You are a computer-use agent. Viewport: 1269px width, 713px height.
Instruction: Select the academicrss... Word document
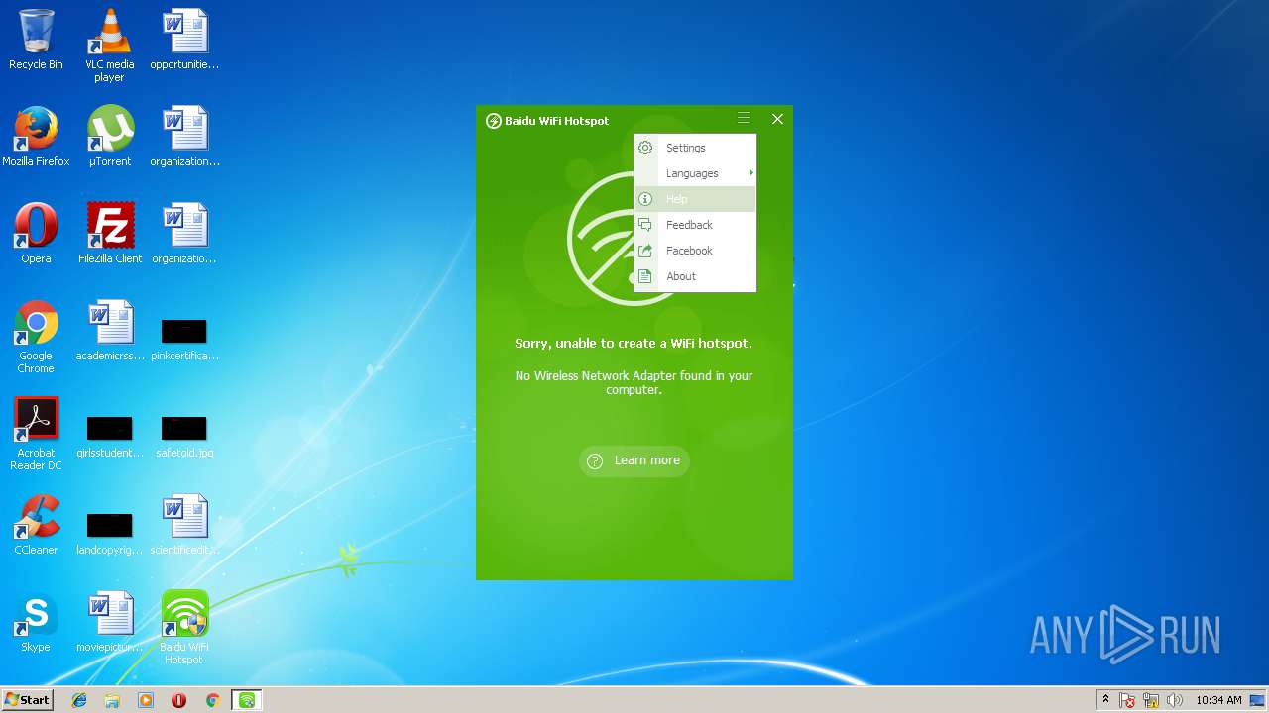point(109,331)
